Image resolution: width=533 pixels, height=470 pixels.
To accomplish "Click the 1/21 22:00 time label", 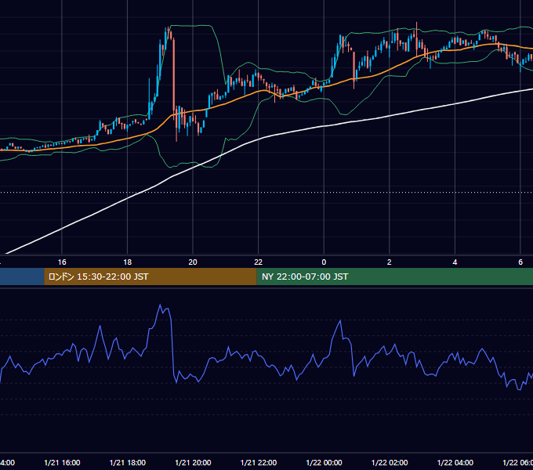I will (x=259, y=462).
